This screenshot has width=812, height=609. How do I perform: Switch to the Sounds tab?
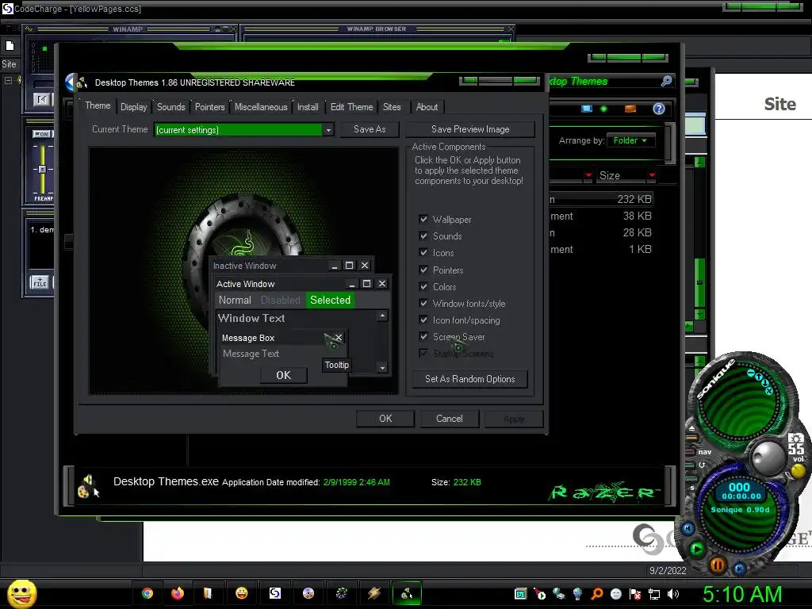coord(171,107)
